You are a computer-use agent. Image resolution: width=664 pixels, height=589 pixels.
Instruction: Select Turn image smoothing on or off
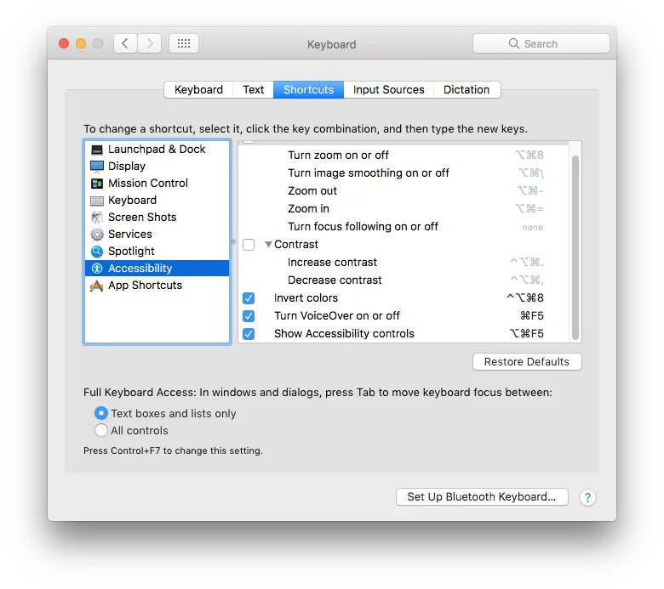(x=404, y=173)
